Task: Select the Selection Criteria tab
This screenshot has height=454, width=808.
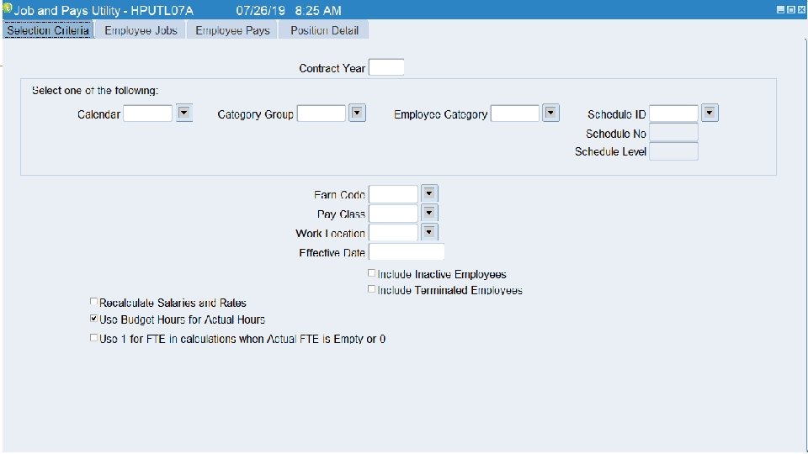Action: tap(48, 30)
